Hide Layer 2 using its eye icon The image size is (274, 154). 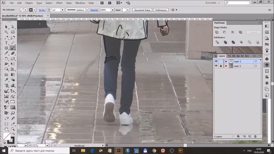(x=216, y=66)
